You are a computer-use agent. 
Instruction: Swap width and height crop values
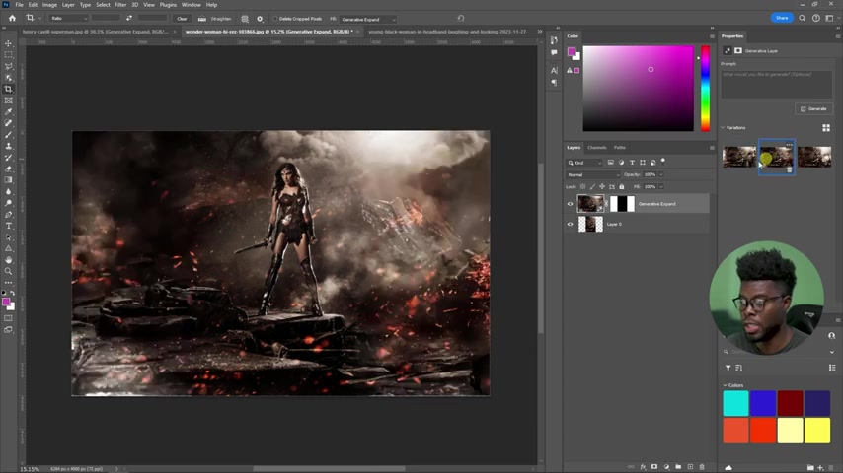129,19
